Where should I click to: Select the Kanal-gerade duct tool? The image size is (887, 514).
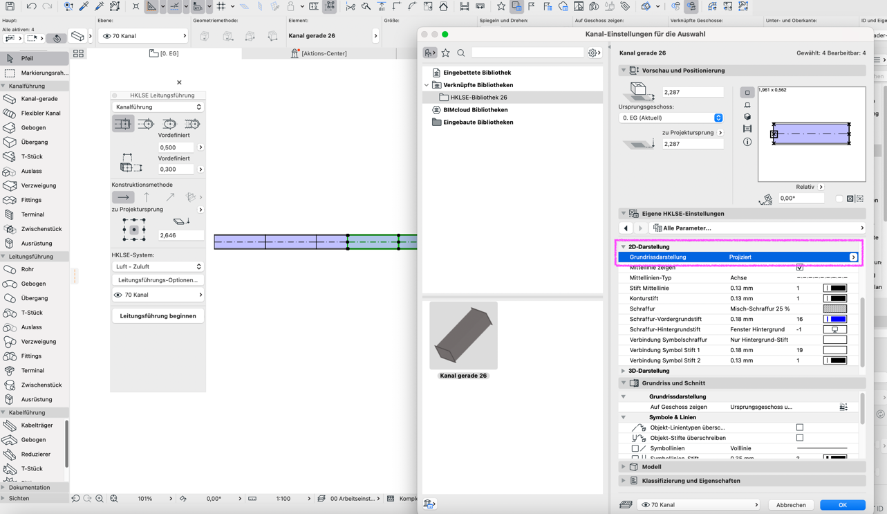point(34,99)
